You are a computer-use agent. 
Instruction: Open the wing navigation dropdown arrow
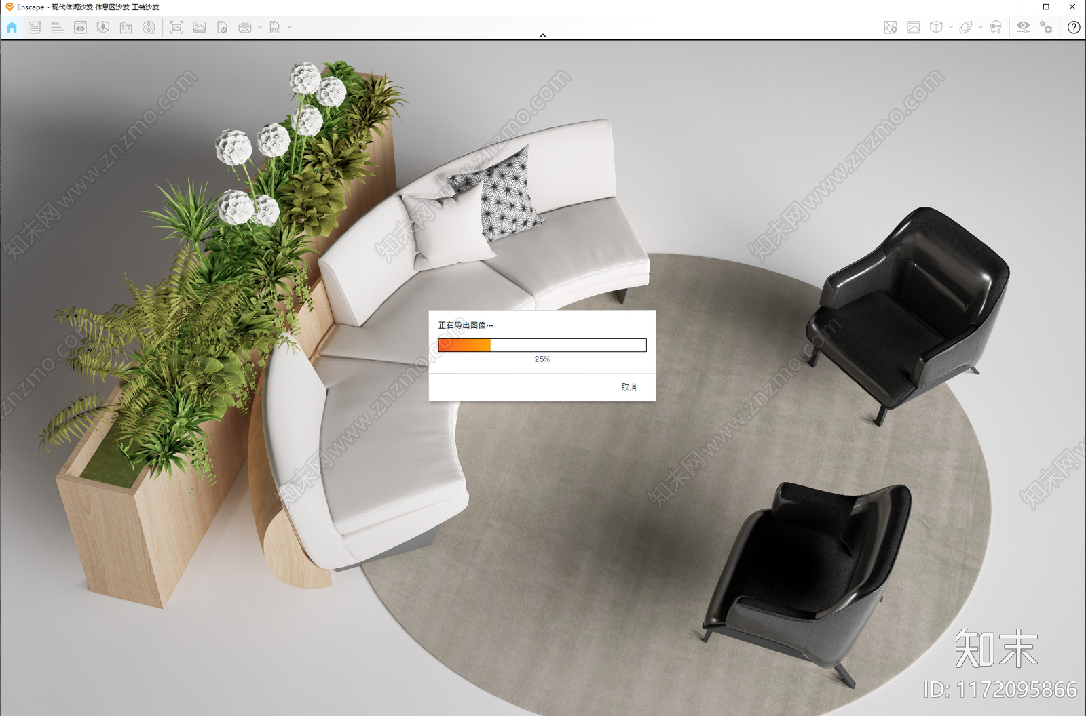click(x=980, y=27)
